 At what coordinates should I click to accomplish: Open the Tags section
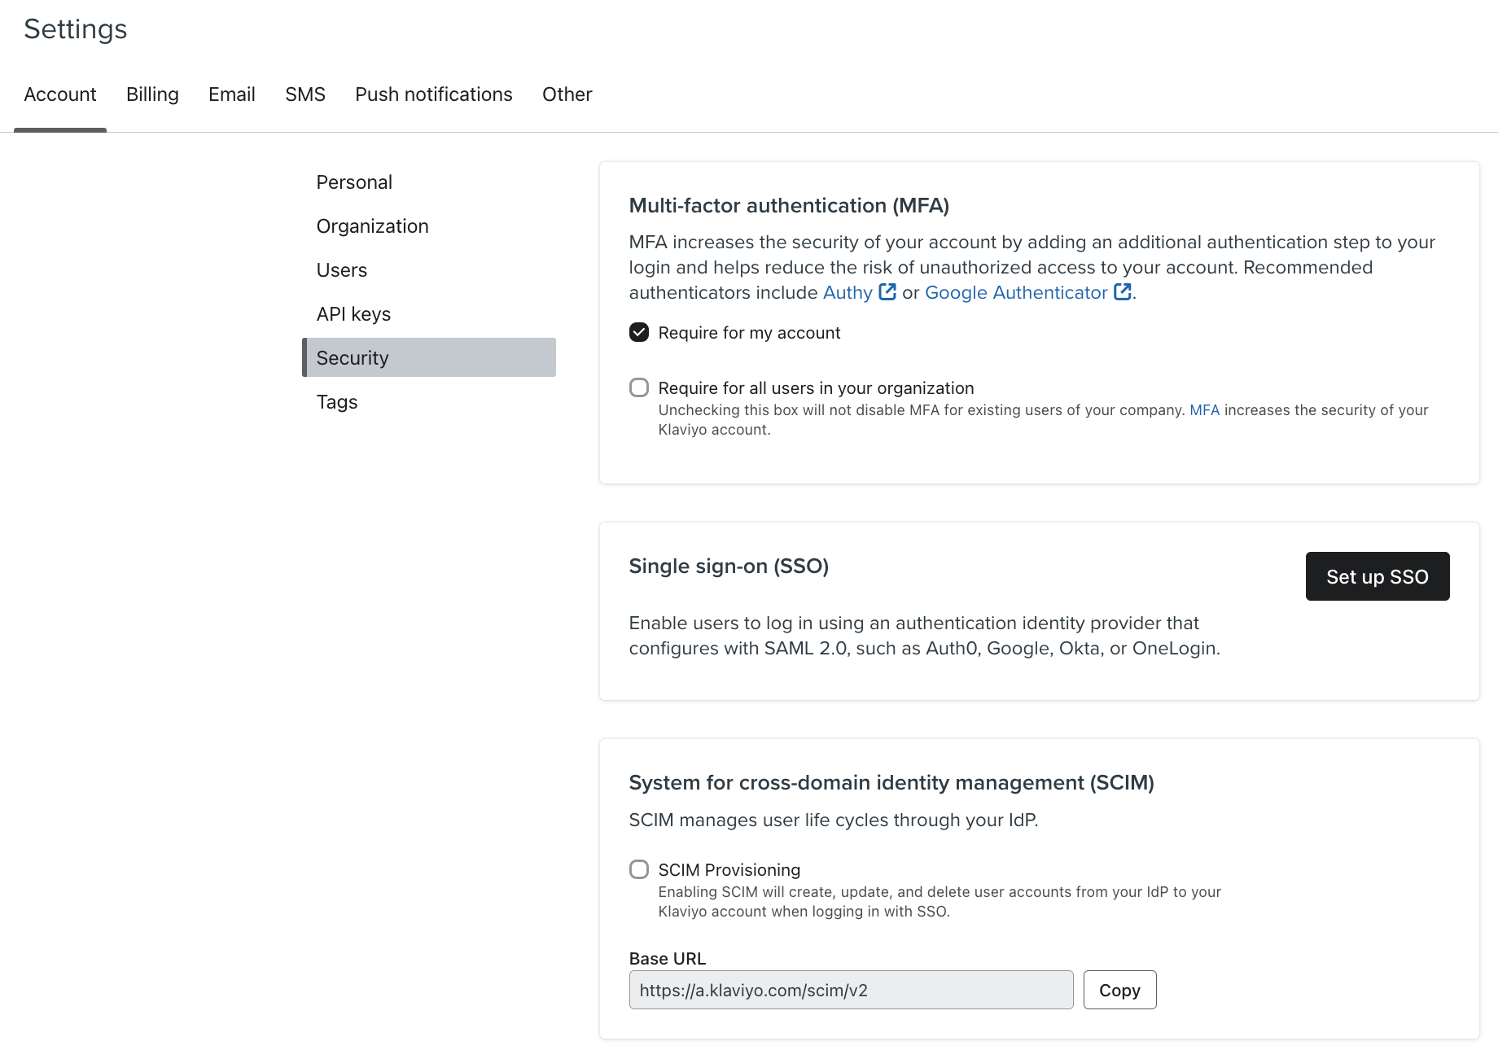click(x=336, y=401)
